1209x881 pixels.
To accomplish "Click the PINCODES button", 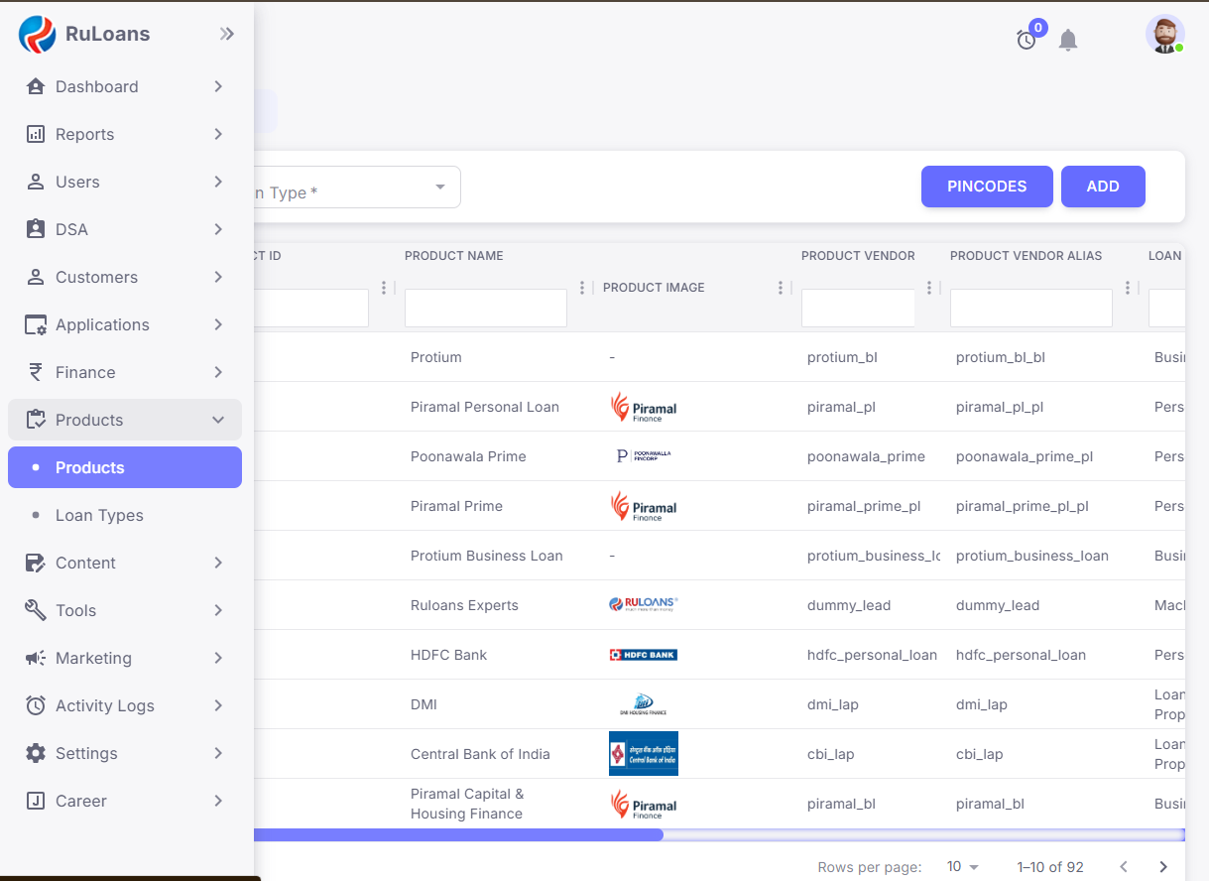I will tap(986, 187).
